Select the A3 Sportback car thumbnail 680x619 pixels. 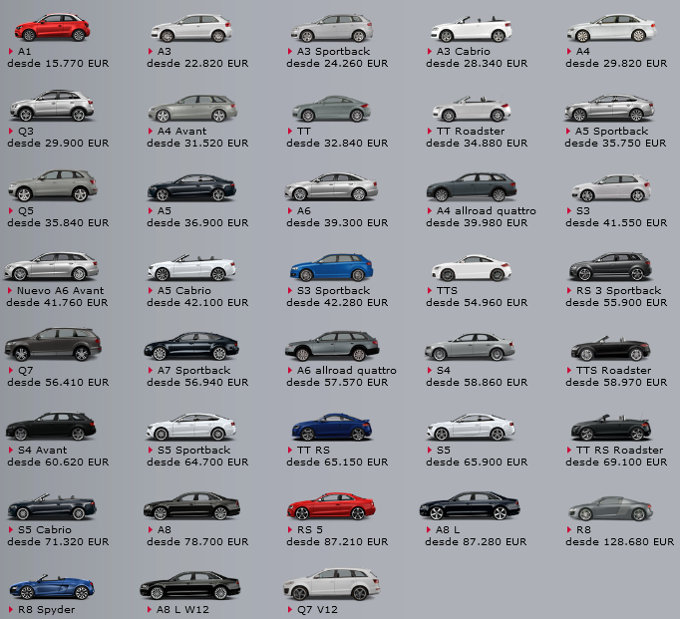point(332,28)
